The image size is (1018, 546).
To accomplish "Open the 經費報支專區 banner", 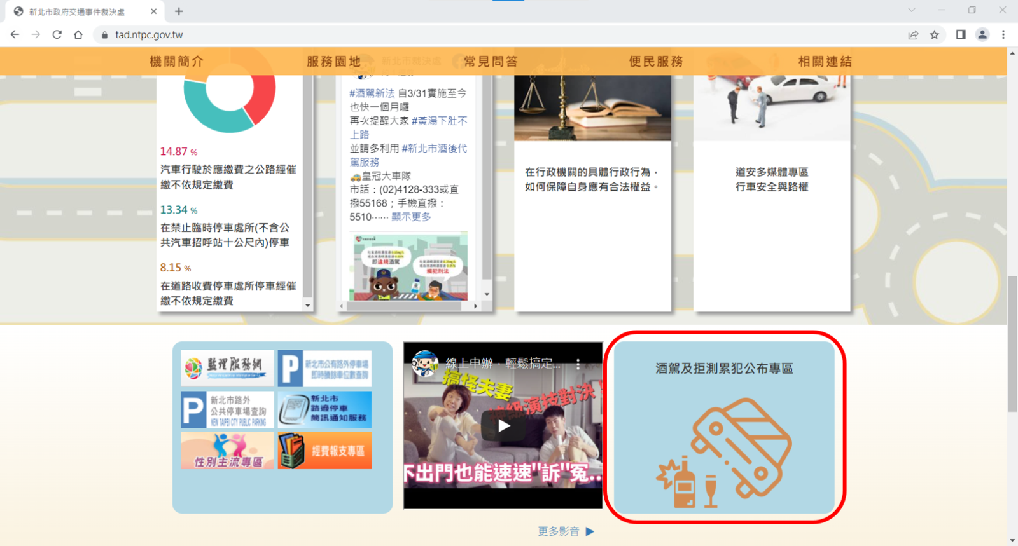I will pos(324,451).
